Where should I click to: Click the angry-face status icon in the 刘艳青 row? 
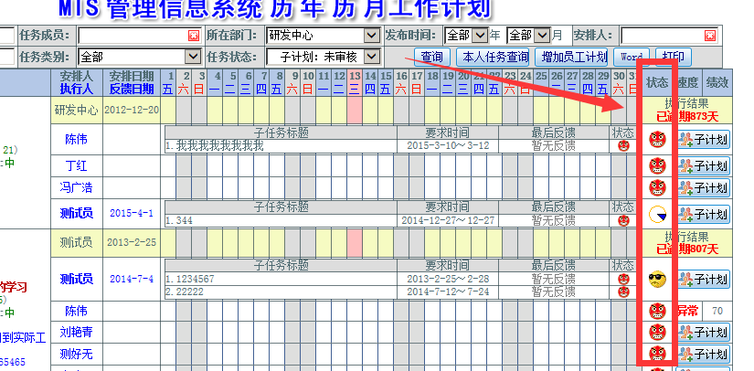tap(657, 332)
